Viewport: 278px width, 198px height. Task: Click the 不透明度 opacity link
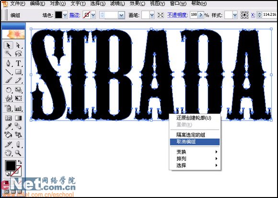click(x=177, y=15)
